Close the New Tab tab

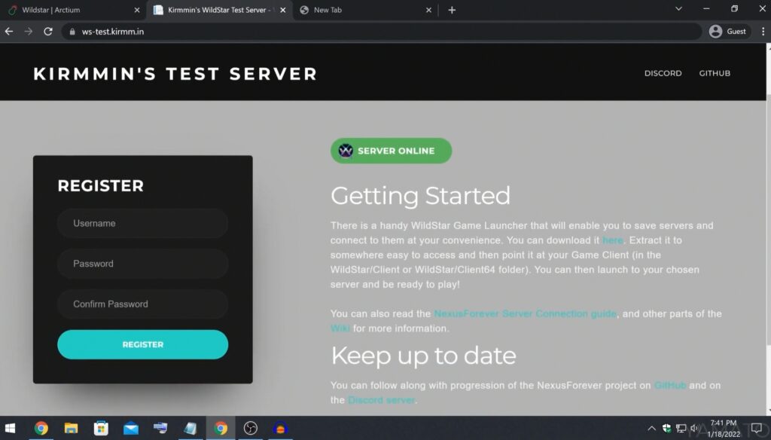428,10
